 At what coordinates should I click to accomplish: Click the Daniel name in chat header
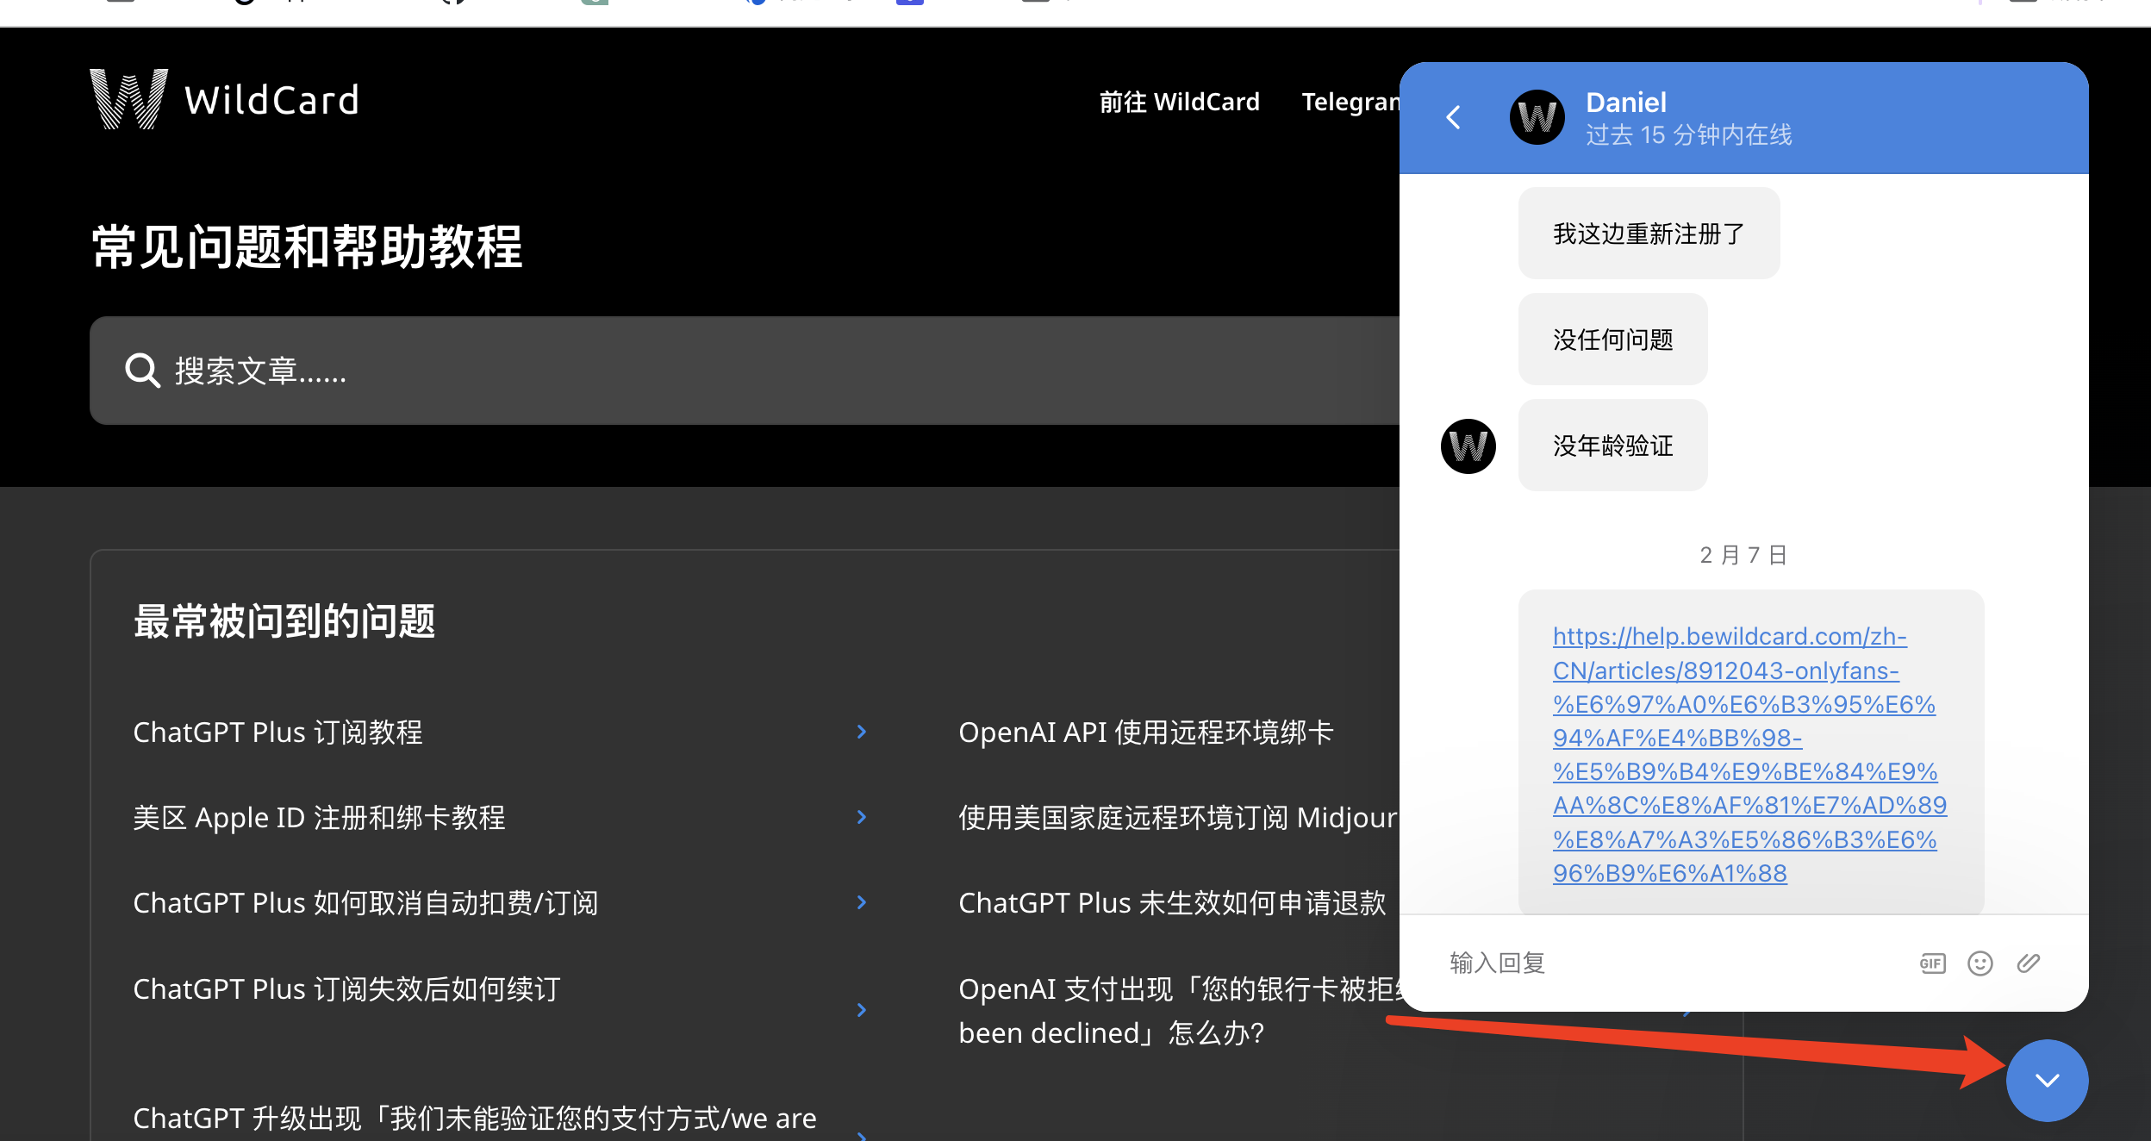(1626, 103)
